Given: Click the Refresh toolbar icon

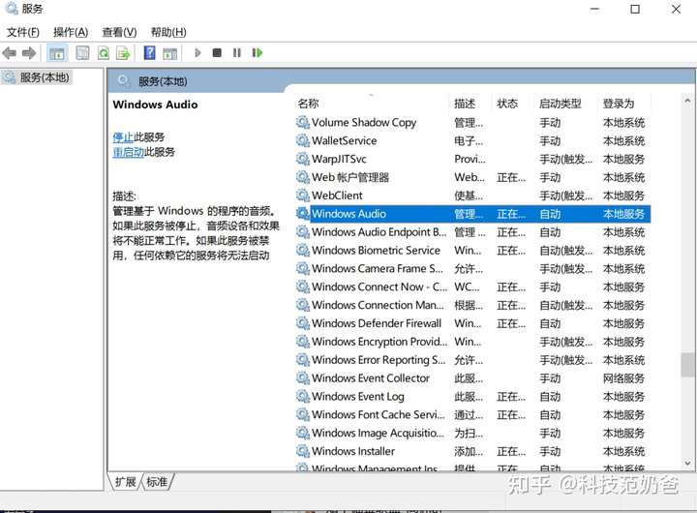Looking at the screenshot, I should pos(104,53).
